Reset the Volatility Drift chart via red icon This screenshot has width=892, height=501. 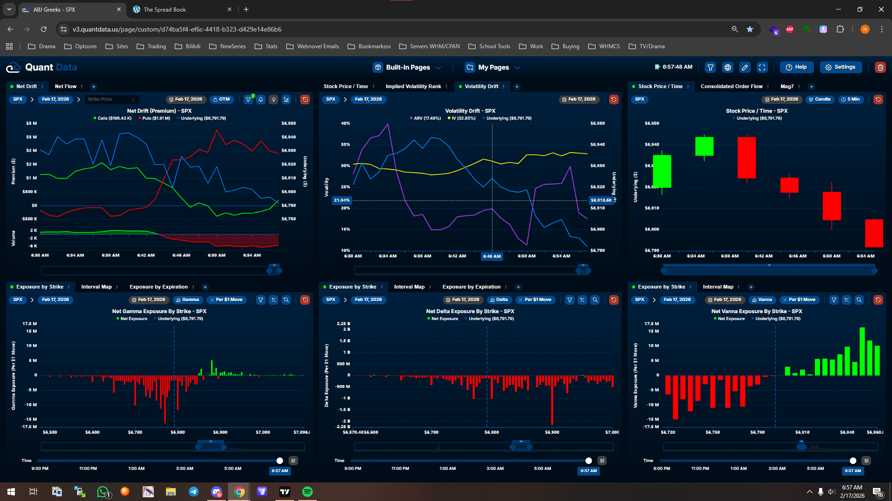pyautogui.click(x=613, y=99)
